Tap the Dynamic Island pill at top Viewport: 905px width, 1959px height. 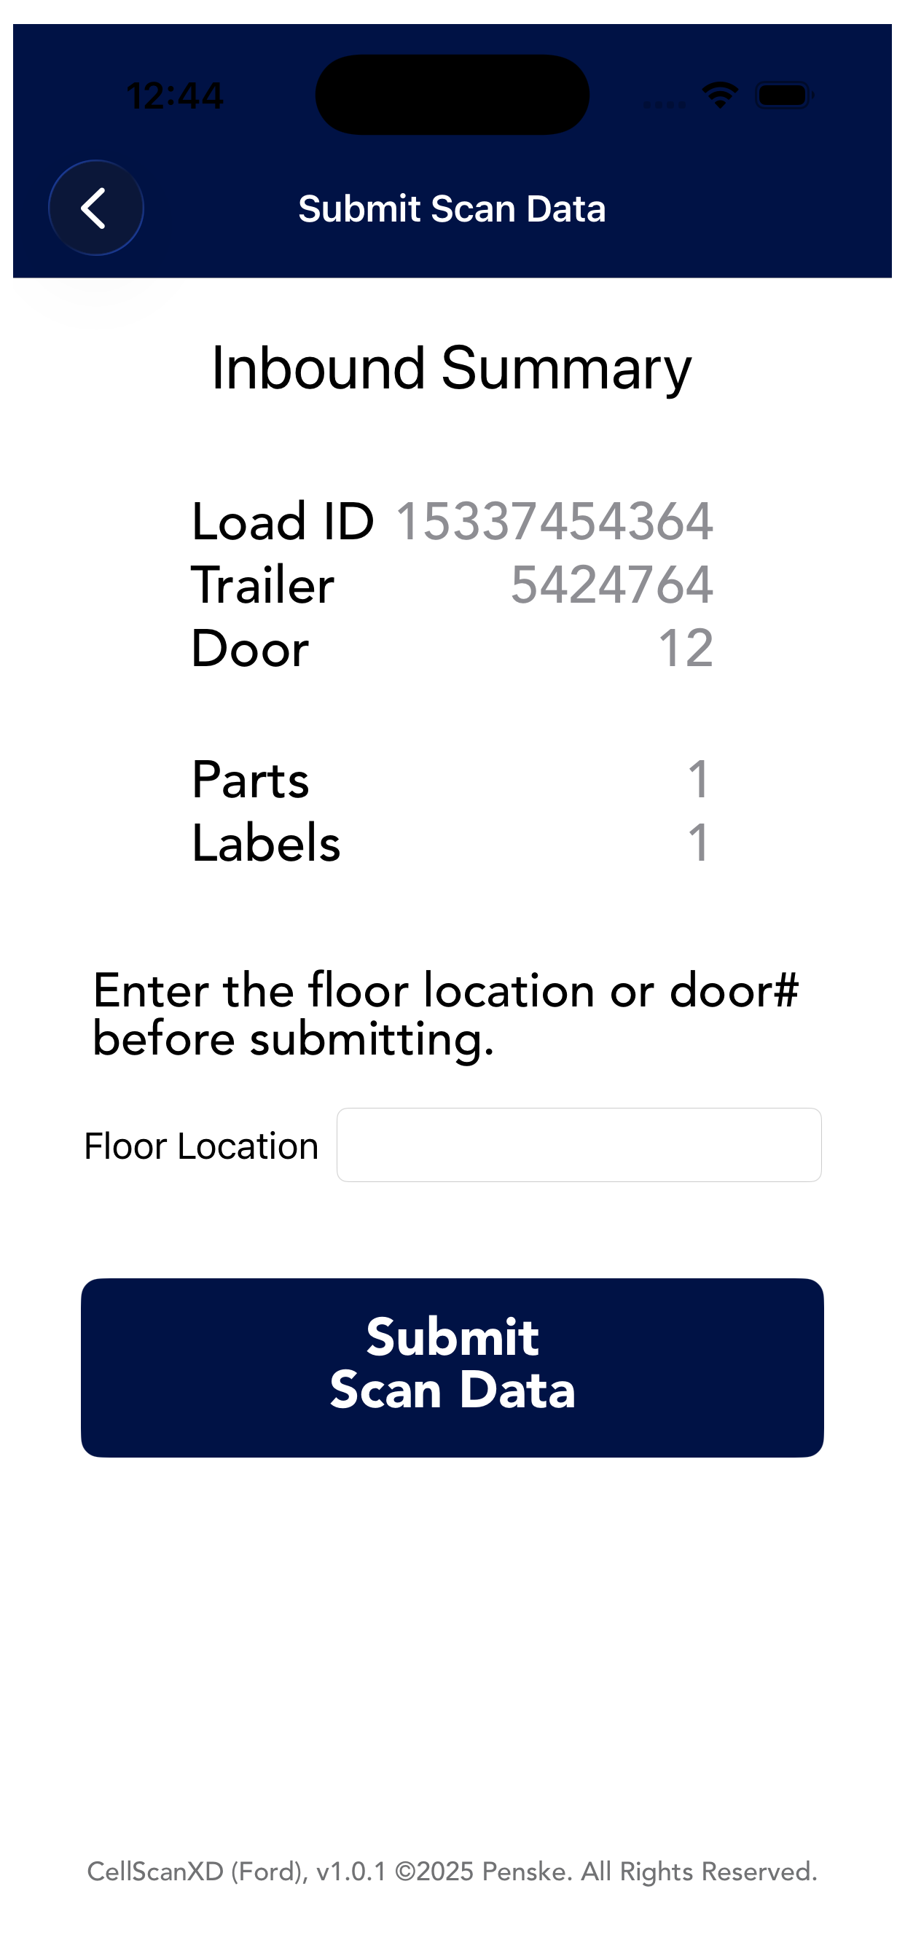click(x=452, y=95)
